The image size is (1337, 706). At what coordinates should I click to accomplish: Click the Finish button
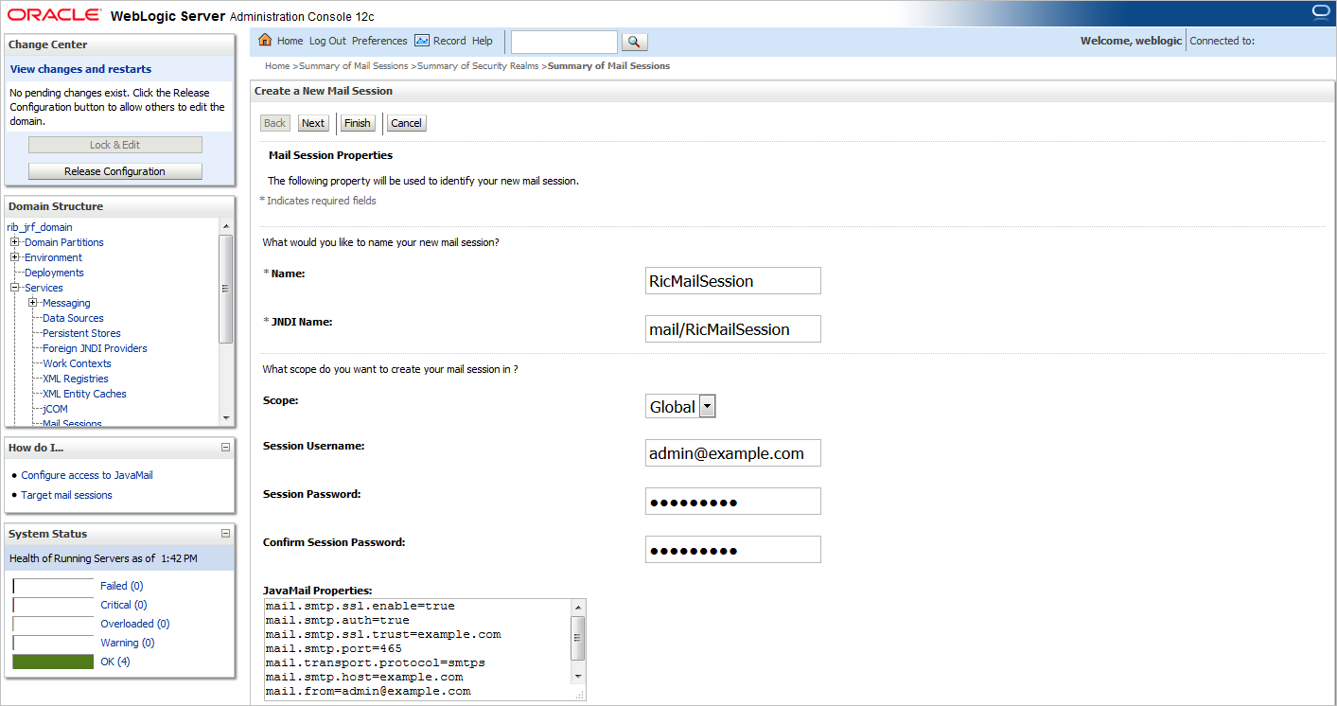click(x=357, y=122)
